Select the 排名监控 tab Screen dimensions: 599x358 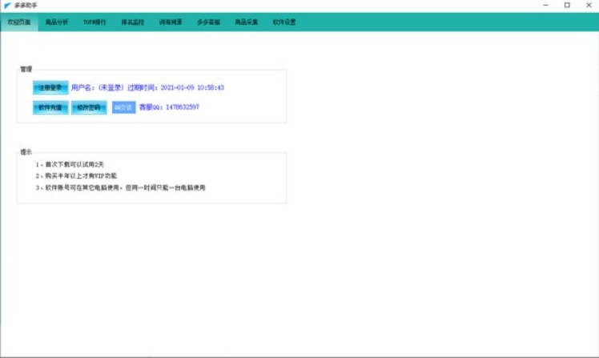coord(133,22)
